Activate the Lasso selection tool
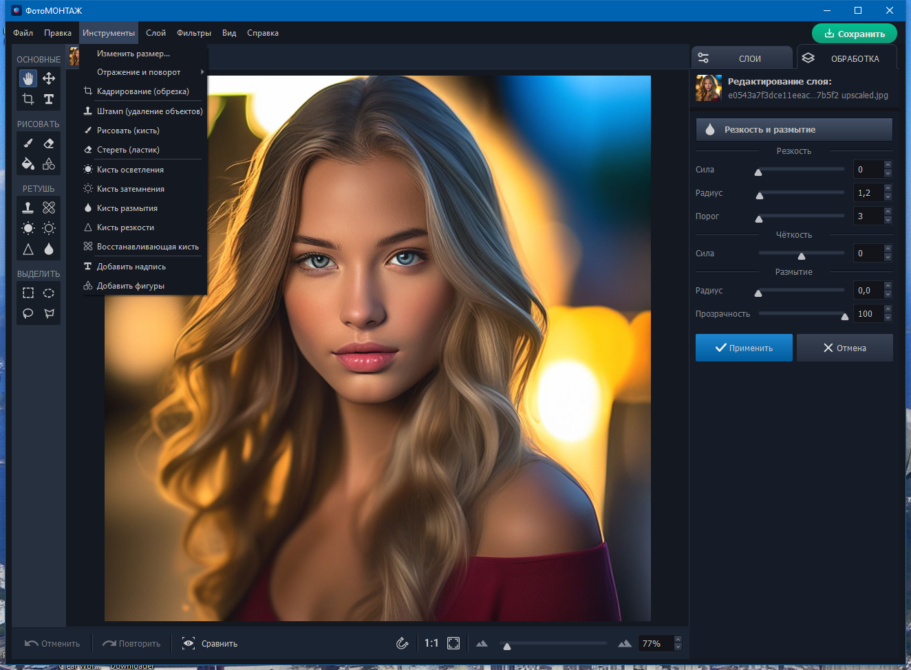911x670 pixels. tap(28, 313)
